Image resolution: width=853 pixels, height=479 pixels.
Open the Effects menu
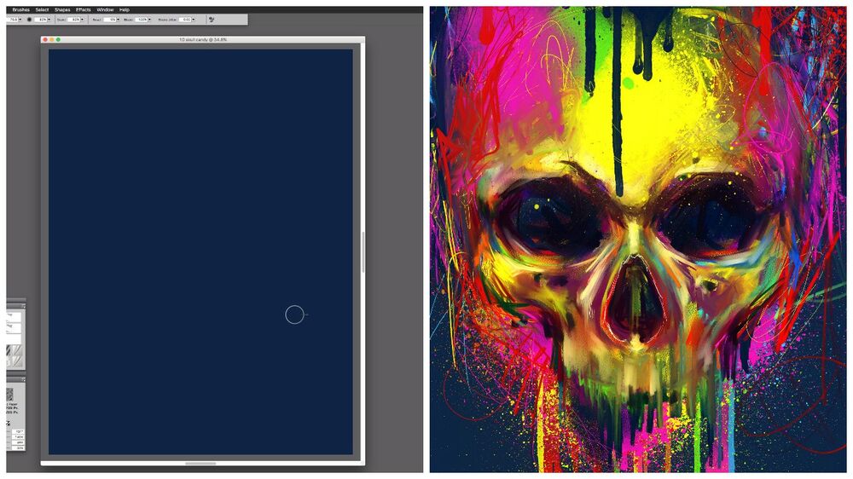pyautogui.click(x=84, y=9)
